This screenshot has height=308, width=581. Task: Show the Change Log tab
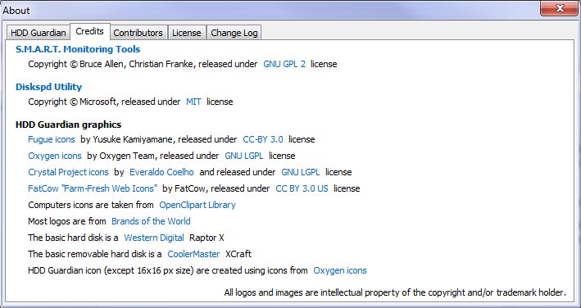click(234, 33)
